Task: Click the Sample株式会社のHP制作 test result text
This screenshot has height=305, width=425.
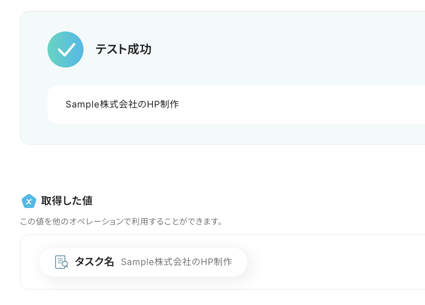Action: 122,104
